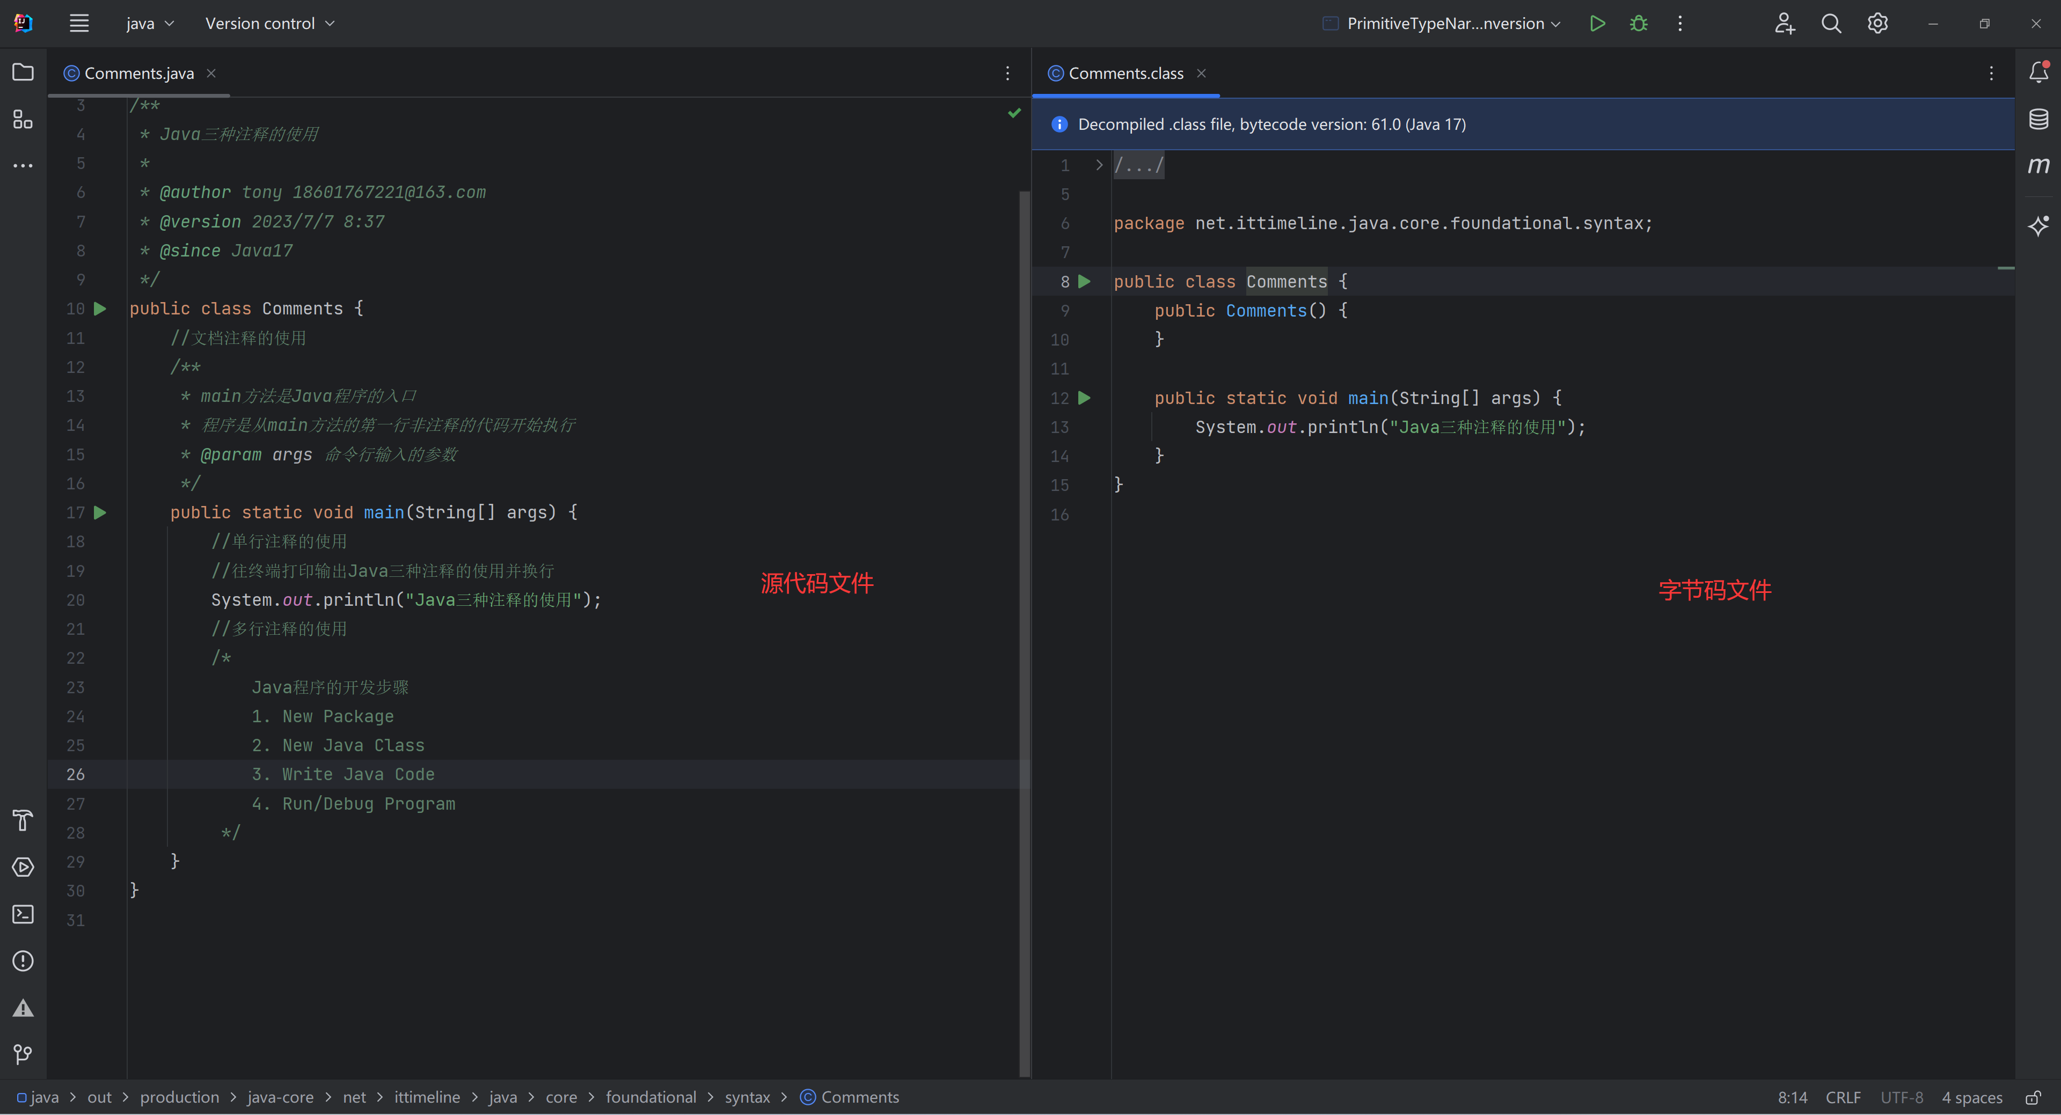Click 'public class Comments' in source editor

point(236,309)
